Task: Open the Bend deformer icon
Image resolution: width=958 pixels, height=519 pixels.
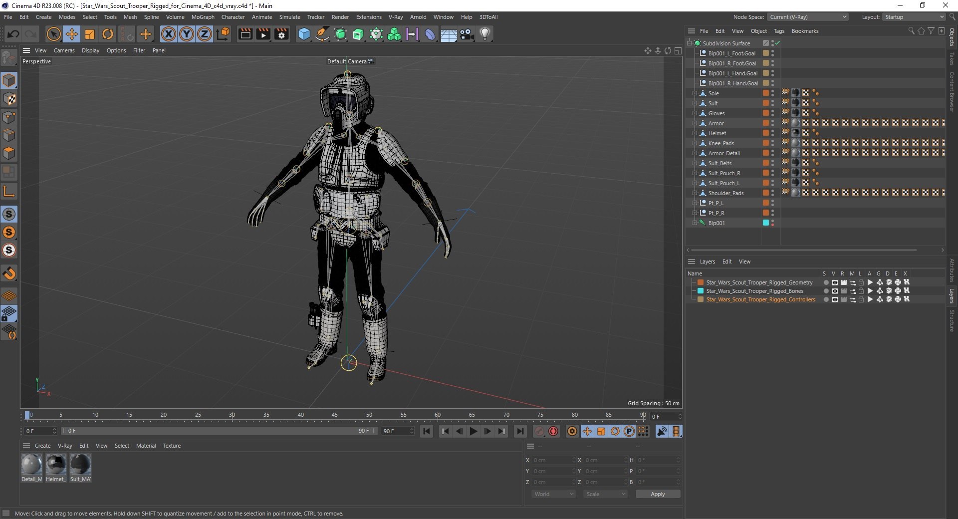Action: [x=430, y=34]
